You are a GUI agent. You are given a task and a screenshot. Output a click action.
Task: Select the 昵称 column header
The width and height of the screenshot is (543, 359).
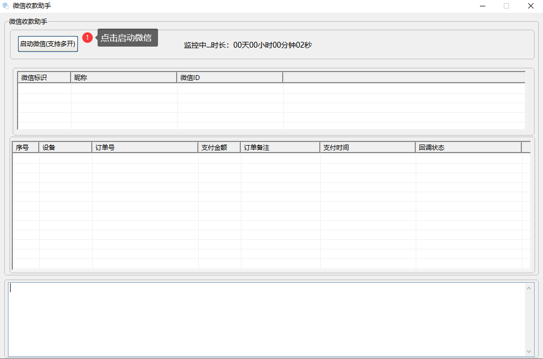pos(124,77)
